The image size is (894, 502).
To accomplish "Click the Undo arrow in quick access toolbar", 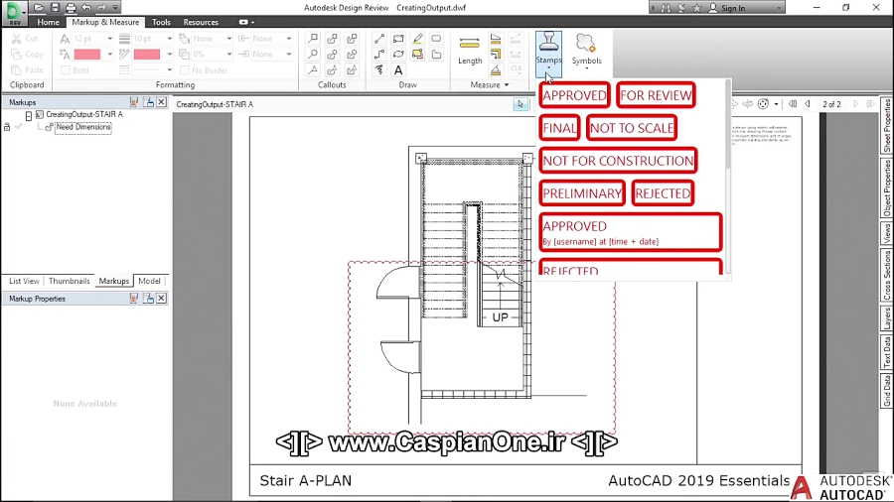I will 86,7.
